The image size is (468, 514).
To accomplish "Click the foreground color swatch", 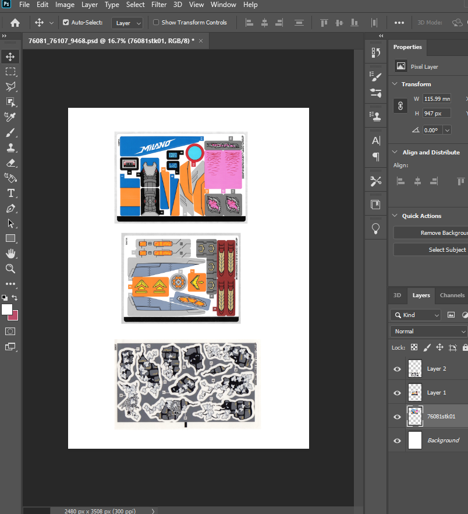I will tap(7, 309).
